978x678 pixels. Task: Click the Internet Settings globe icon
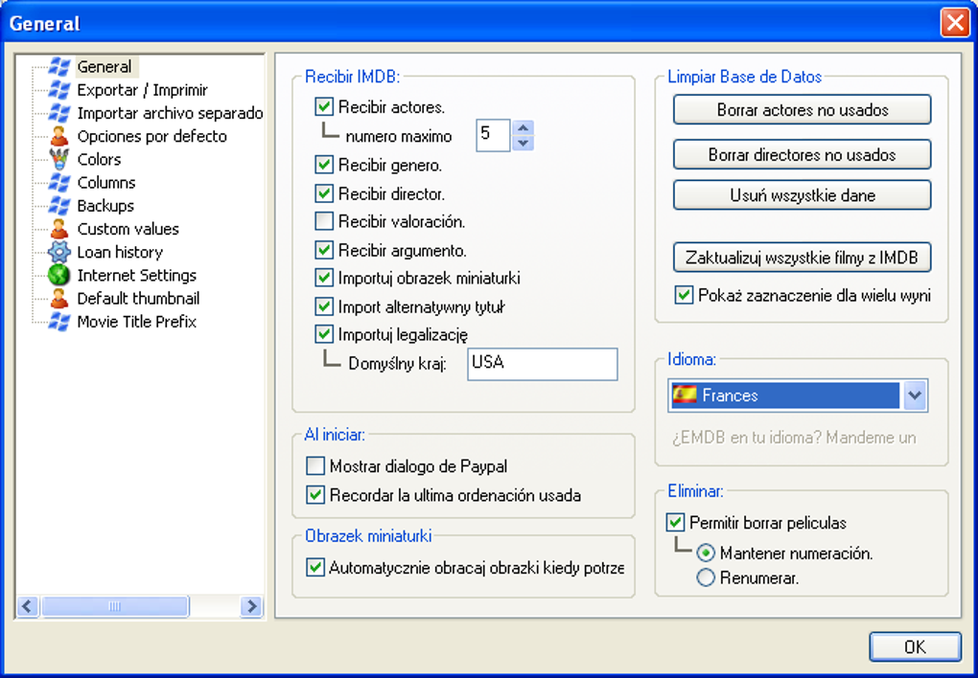pyautogui.click(x=60, y=275)
